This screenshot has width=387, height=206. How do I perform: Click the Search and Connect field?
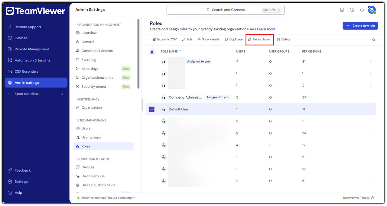point(226,10)
